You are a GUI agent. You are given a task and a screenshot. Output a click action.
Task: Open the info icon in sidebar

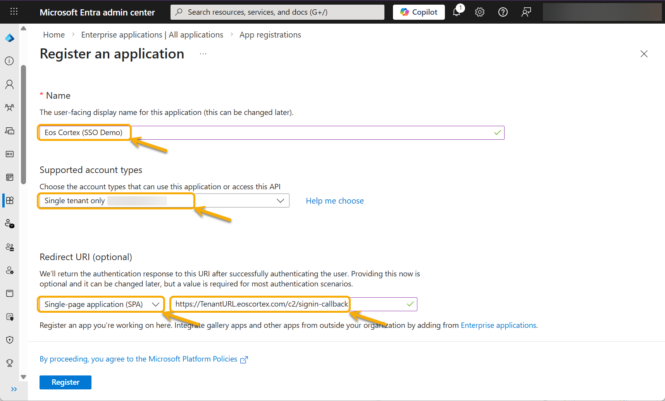(x=9, y=61)
